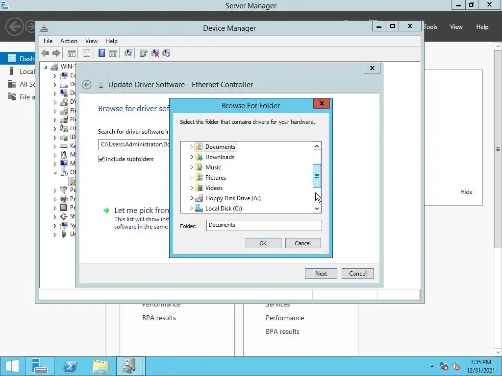Click the network tray icon with red X
The image size is (502, 376).
pyautogui.click(x=444, y=366)
